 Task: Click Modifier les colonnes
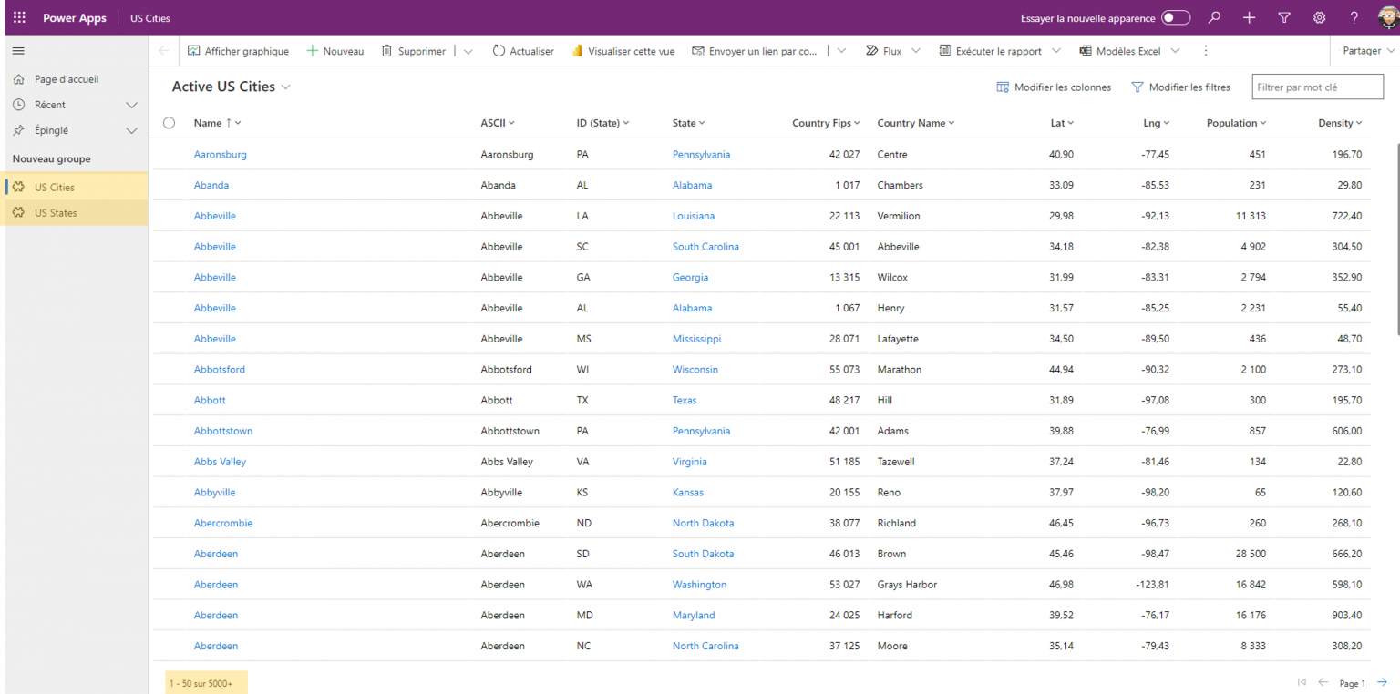click(1054, 87)
